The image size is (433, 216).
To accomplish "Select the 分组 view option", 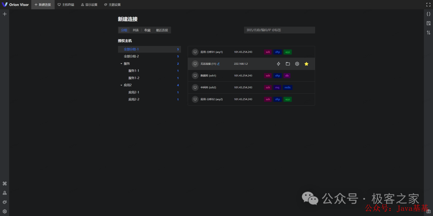I will point(124,30).
